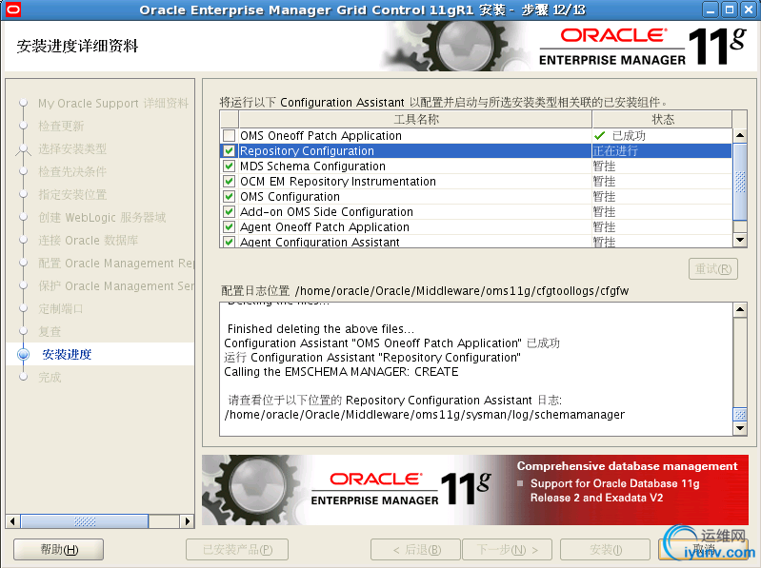Screen dimensions: 761x568
Task: Select the 创建 WebLogic 服务器域 step
Action: point(102,217)
